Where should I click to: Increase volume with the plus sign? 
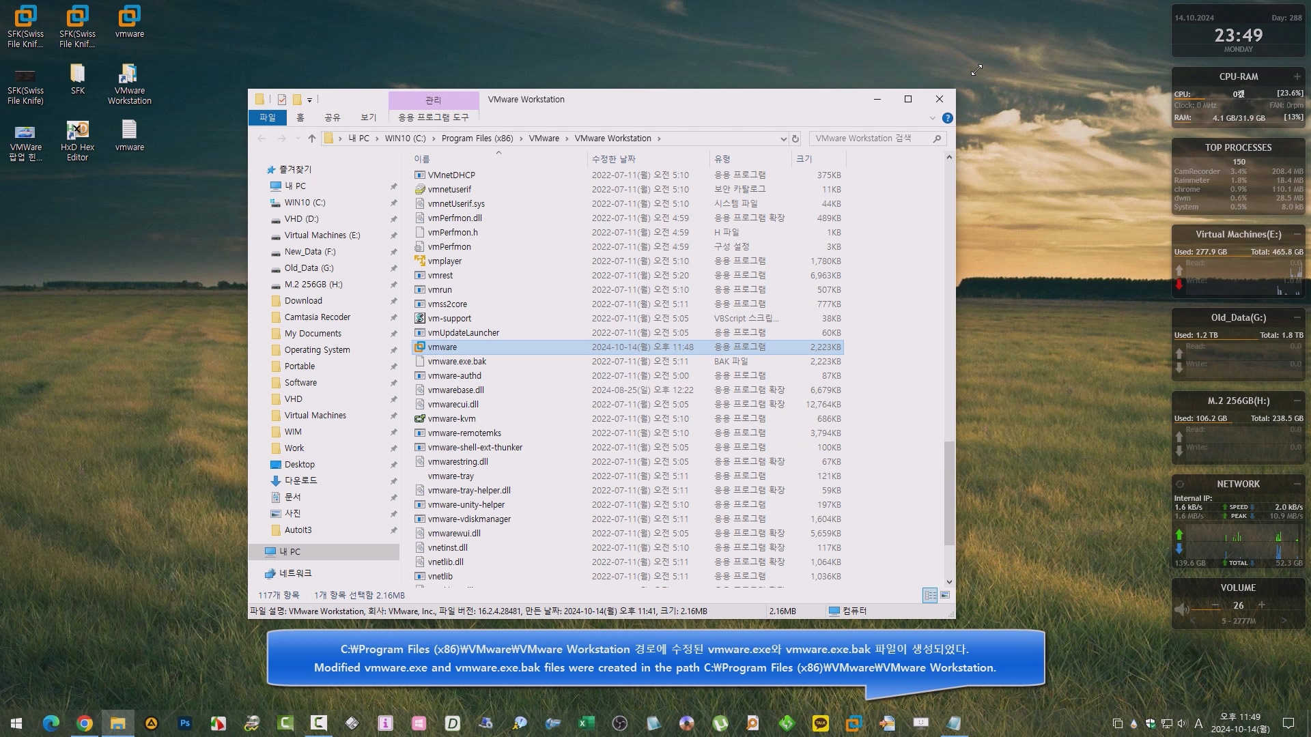point(1261,605)
